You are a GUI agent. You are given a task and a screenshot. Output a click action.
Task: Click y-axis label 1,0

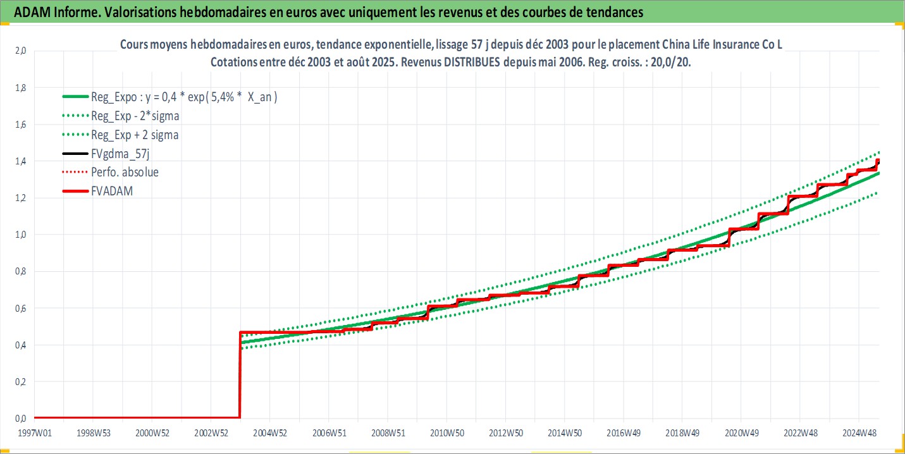(x=20, y=235)
